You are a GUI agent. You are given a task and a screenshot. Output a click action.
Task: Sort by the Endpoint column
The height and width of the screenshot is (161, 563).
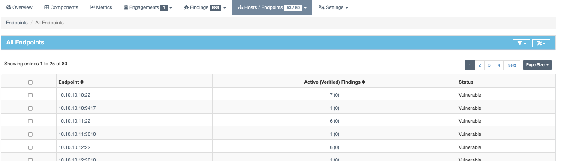pyautogui.click(x=71, y=82)
